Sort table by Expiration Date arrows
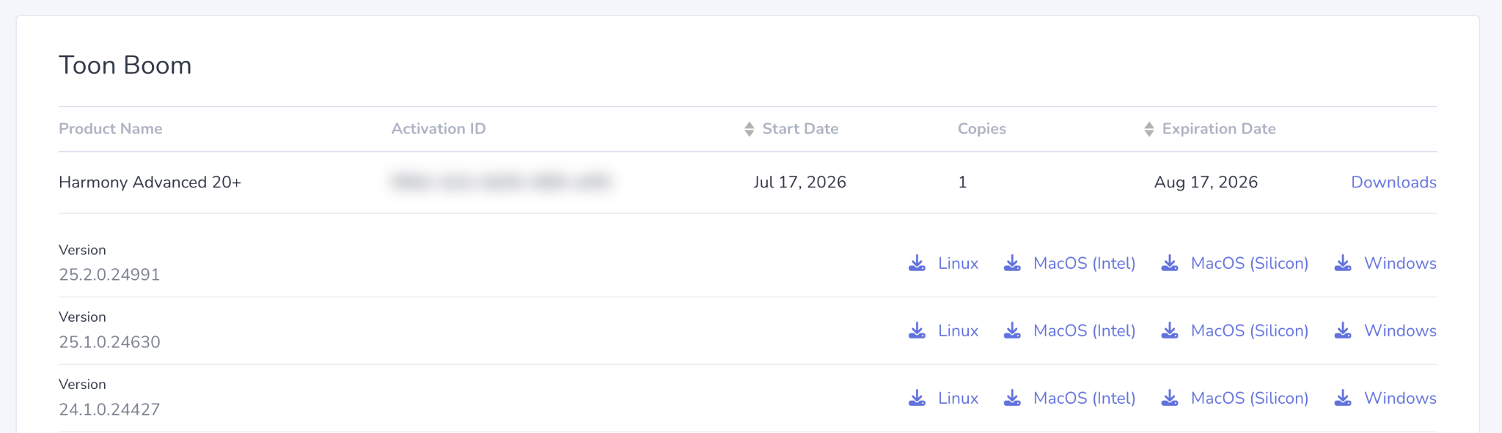Image resolution: width=1502 pixels, height=433 pixels. tap(1149, 129)
